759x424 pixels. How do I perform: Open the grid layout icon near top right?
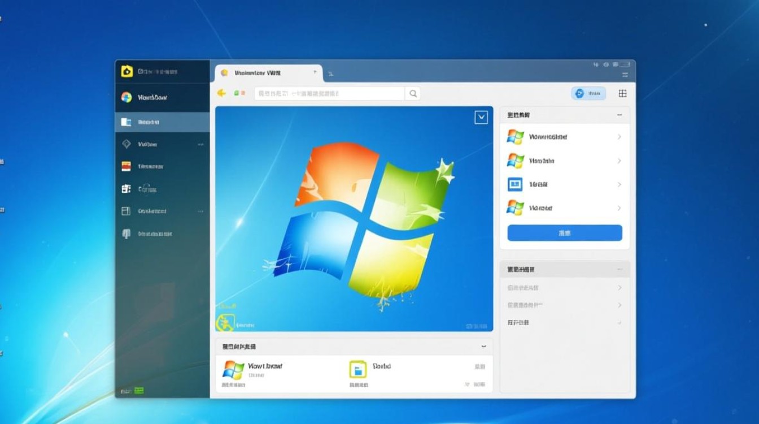pyautogui.click(x=622, y=93)
